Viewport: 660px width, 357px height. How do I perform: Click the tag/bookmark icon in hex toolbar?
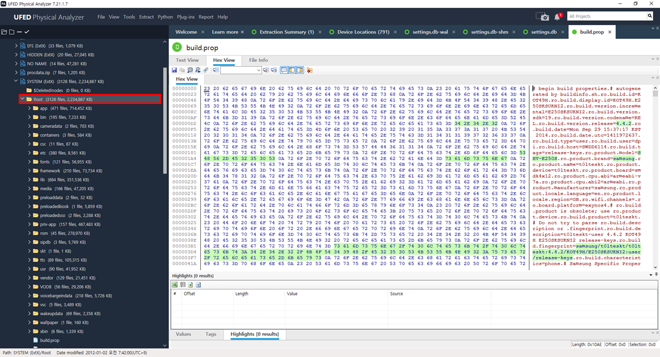[x=206, y=70]
